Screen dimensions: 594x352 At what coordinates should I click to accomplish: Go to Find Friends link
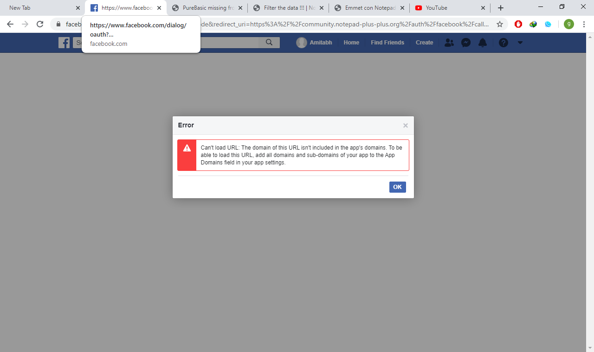pyautogui.click(x=387, y=43)
